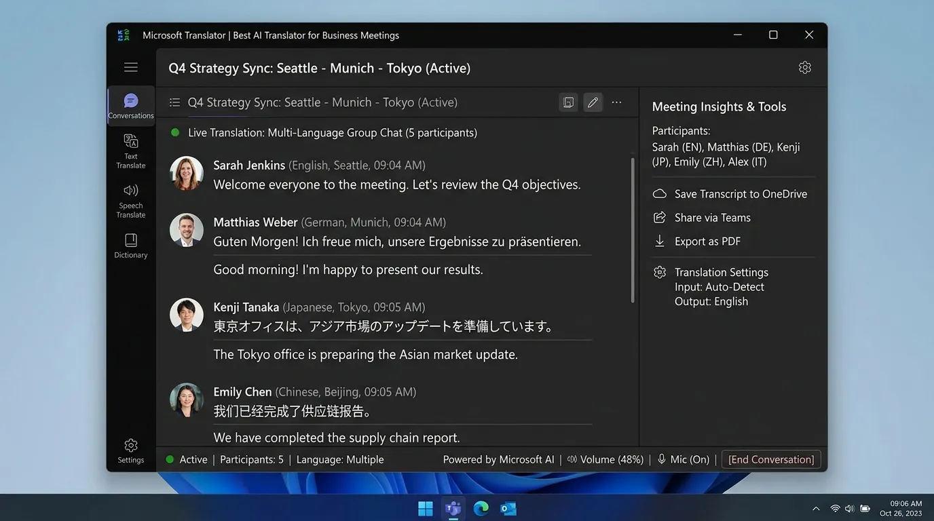The image size is (934, 521).
Task: Launch Microsoft Edge from taskbar
Action: coord(481,509)
